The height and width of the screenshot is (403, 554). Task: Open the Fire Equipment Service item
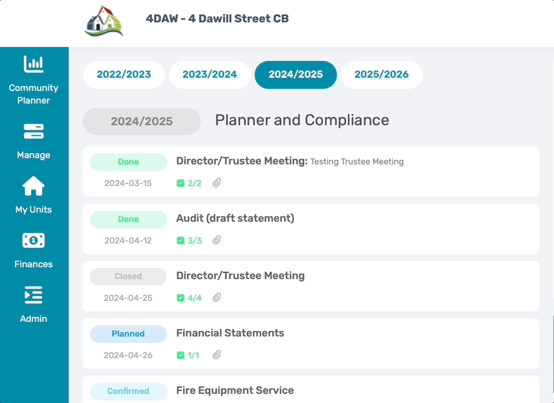pyautogui.click(x=311, y=389)
